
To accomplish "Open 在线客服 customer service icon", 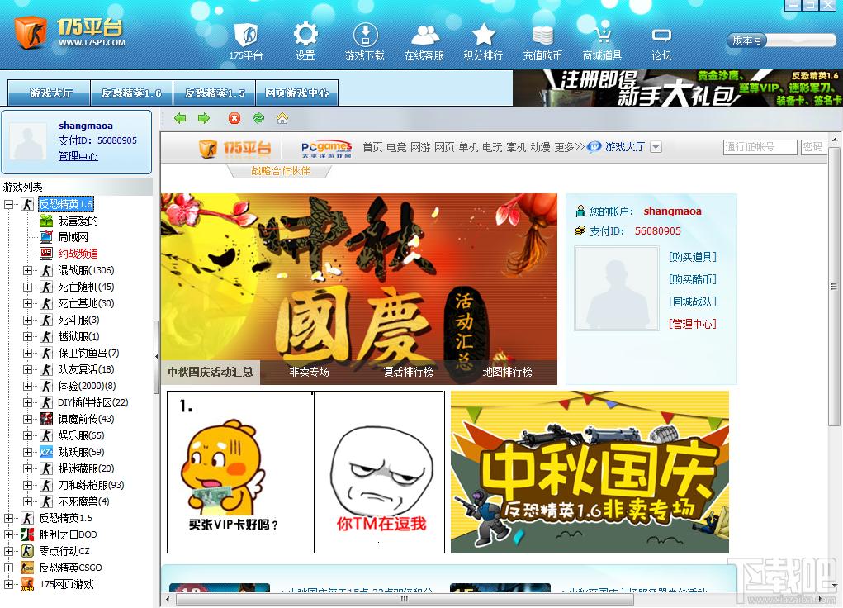I will pos(424,35).
